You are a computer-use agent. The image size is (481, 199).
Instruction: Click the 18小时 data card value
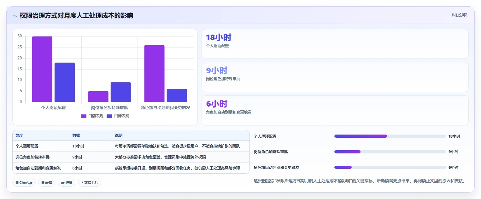click(x=219, y=37)
